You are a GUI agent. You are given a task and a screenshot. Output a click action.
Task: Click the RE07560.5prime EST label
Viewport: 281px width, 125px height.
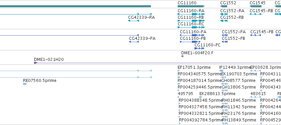point(40,81)
